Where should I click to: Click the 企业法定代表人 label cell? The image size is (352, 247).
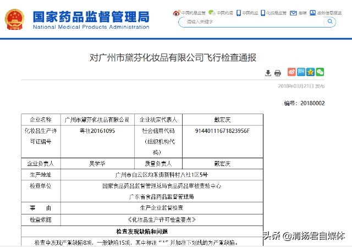[x=158, y=120]
